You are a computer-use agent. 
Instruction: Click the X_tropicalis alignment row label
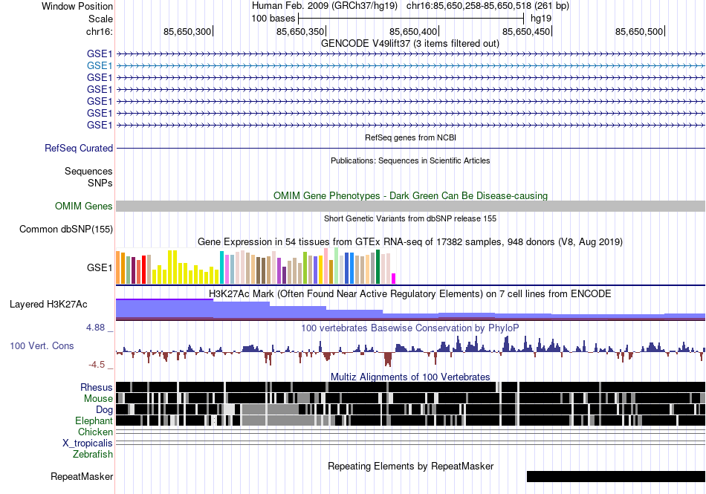click(88, 443)
